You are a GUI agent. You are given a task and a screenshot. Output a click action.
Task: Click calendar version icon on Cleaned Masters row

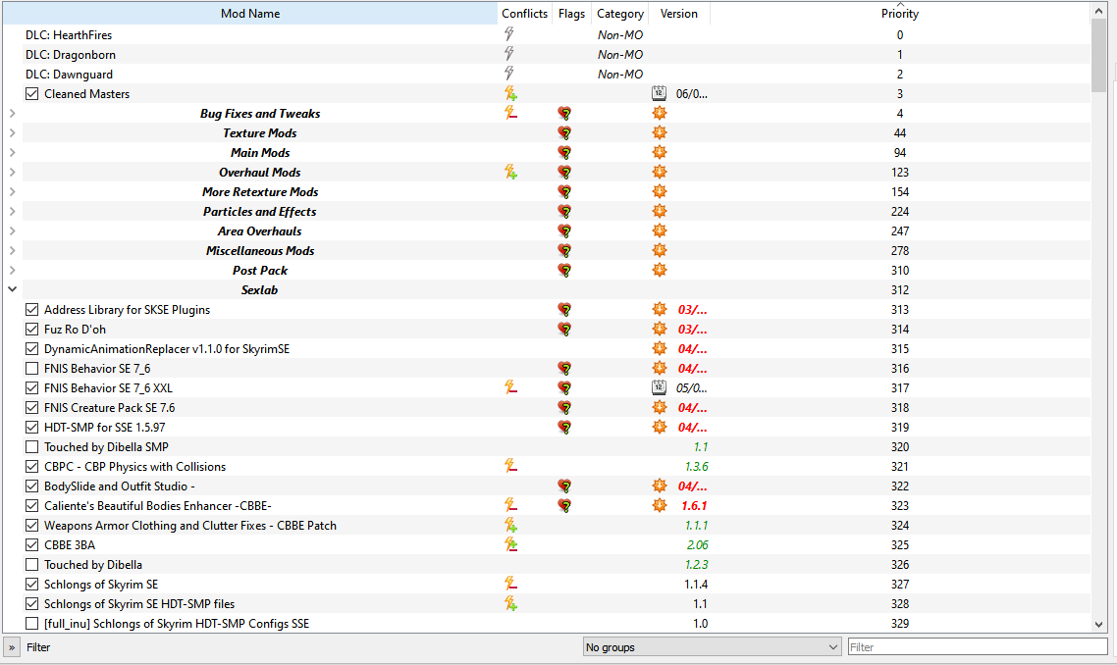click(659, 93)
